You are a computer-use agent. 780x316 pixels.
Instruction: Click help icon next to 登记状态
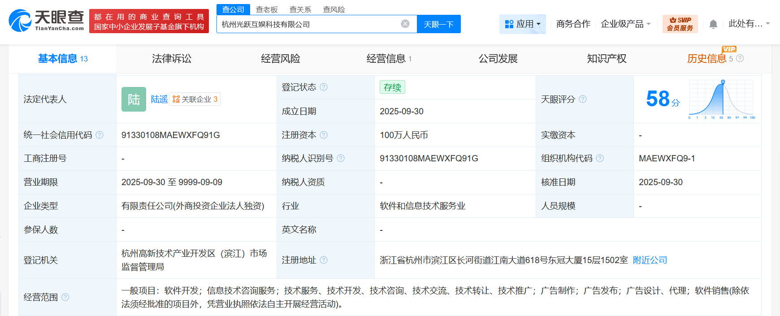[x=324, y=87]
